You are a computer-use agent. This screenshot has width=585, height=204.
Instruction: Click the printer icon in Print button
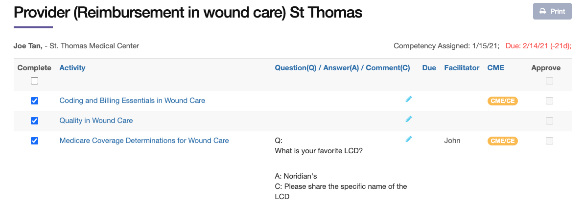tap(543, 11)
